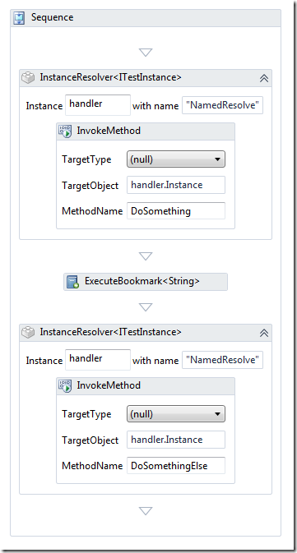Collapse the first InstanceResolver activity
The width and height of the screenshot is (297, 553).
coord(264,78)
